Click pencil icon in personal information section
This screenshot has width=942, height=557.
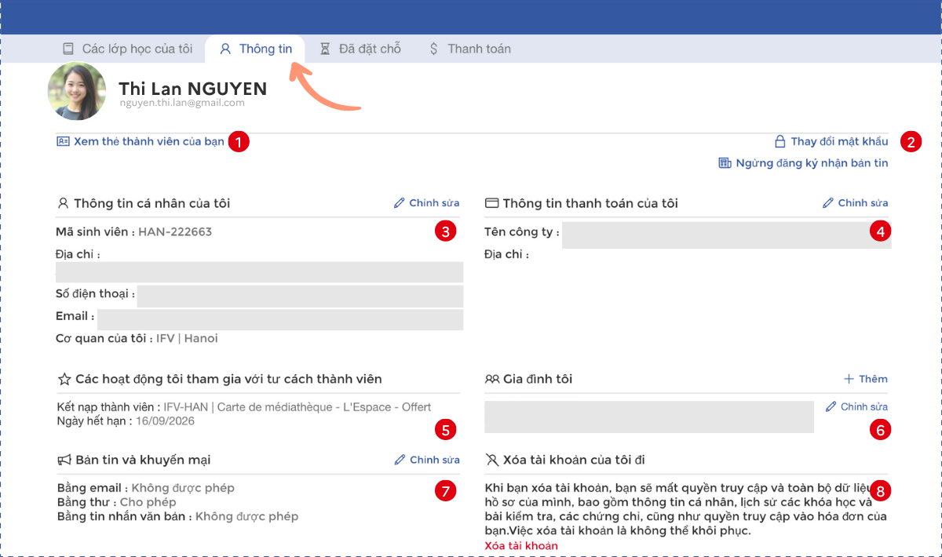pyautogui.click(x=400, y=203)
